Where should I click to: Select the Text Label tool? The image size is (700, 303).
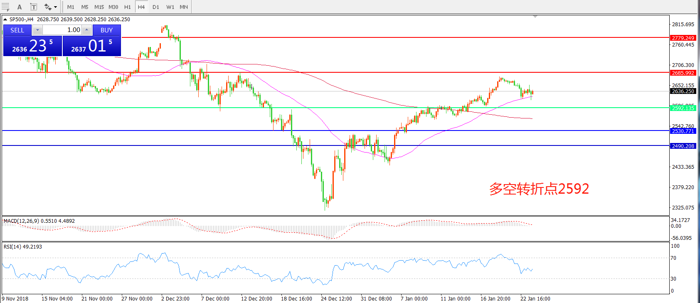coord(34,7)
